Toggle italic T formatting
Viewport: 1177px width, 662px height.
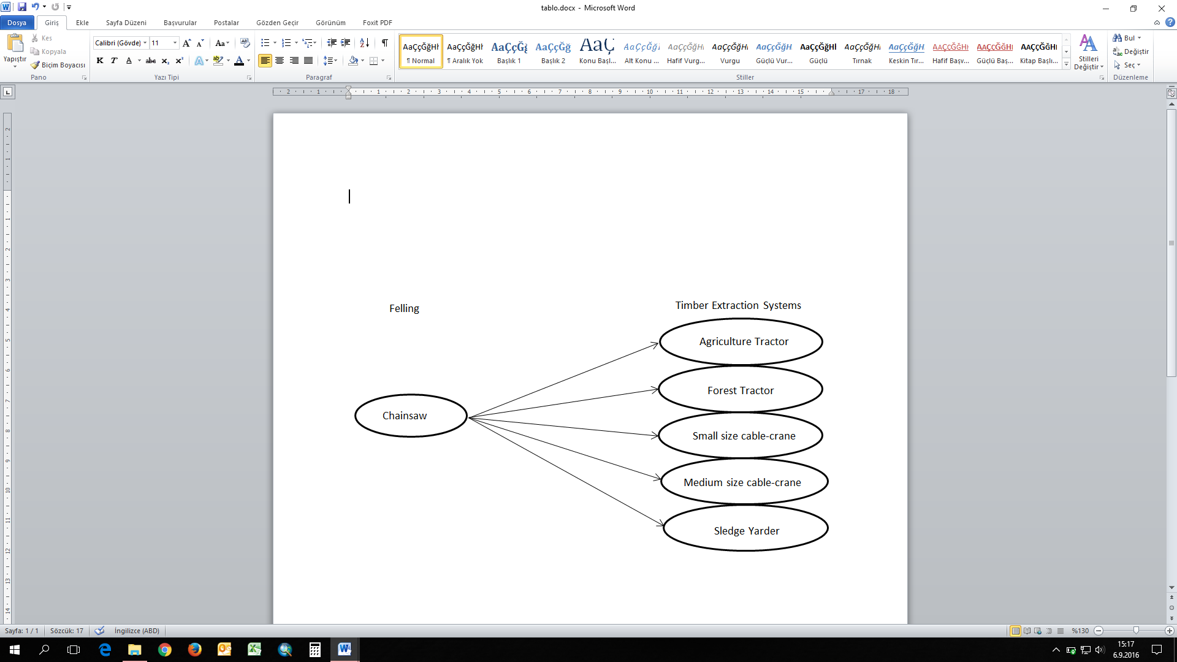(114, 61)
